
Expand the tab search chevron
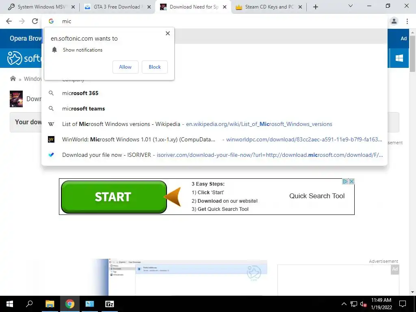351,6
